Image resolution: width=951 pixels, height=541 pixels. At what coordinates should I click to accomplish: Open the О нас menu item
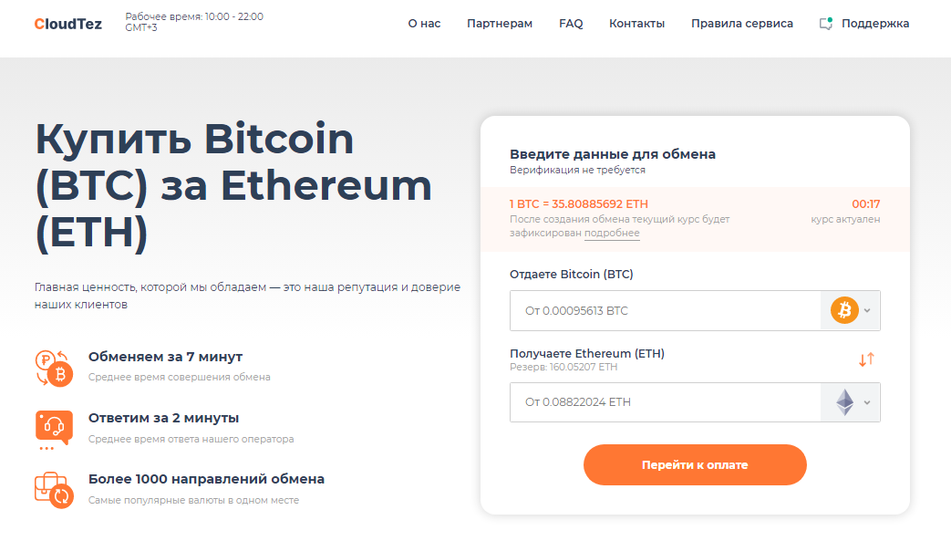424,24
